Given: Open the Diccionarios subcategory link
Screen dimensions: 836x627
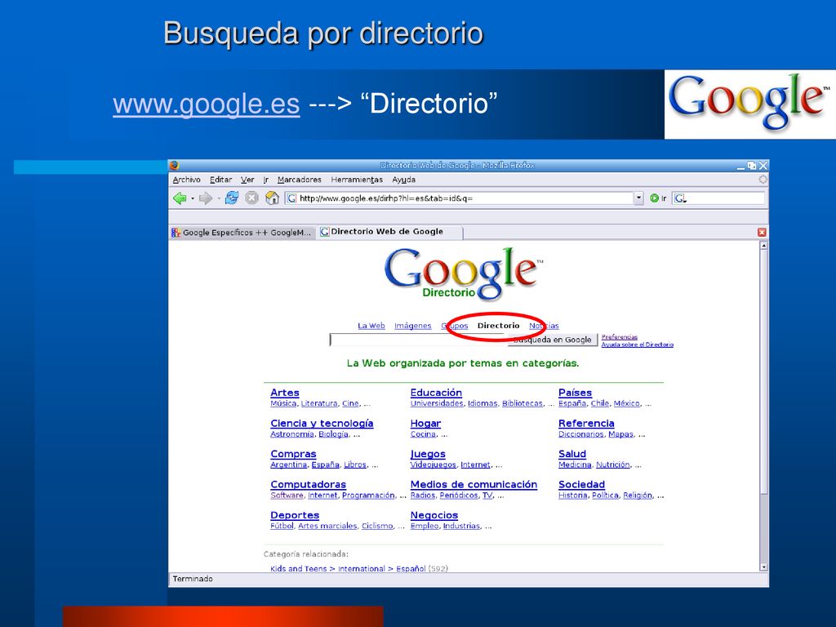Looking at the screenshot, I should click(581, 434).
